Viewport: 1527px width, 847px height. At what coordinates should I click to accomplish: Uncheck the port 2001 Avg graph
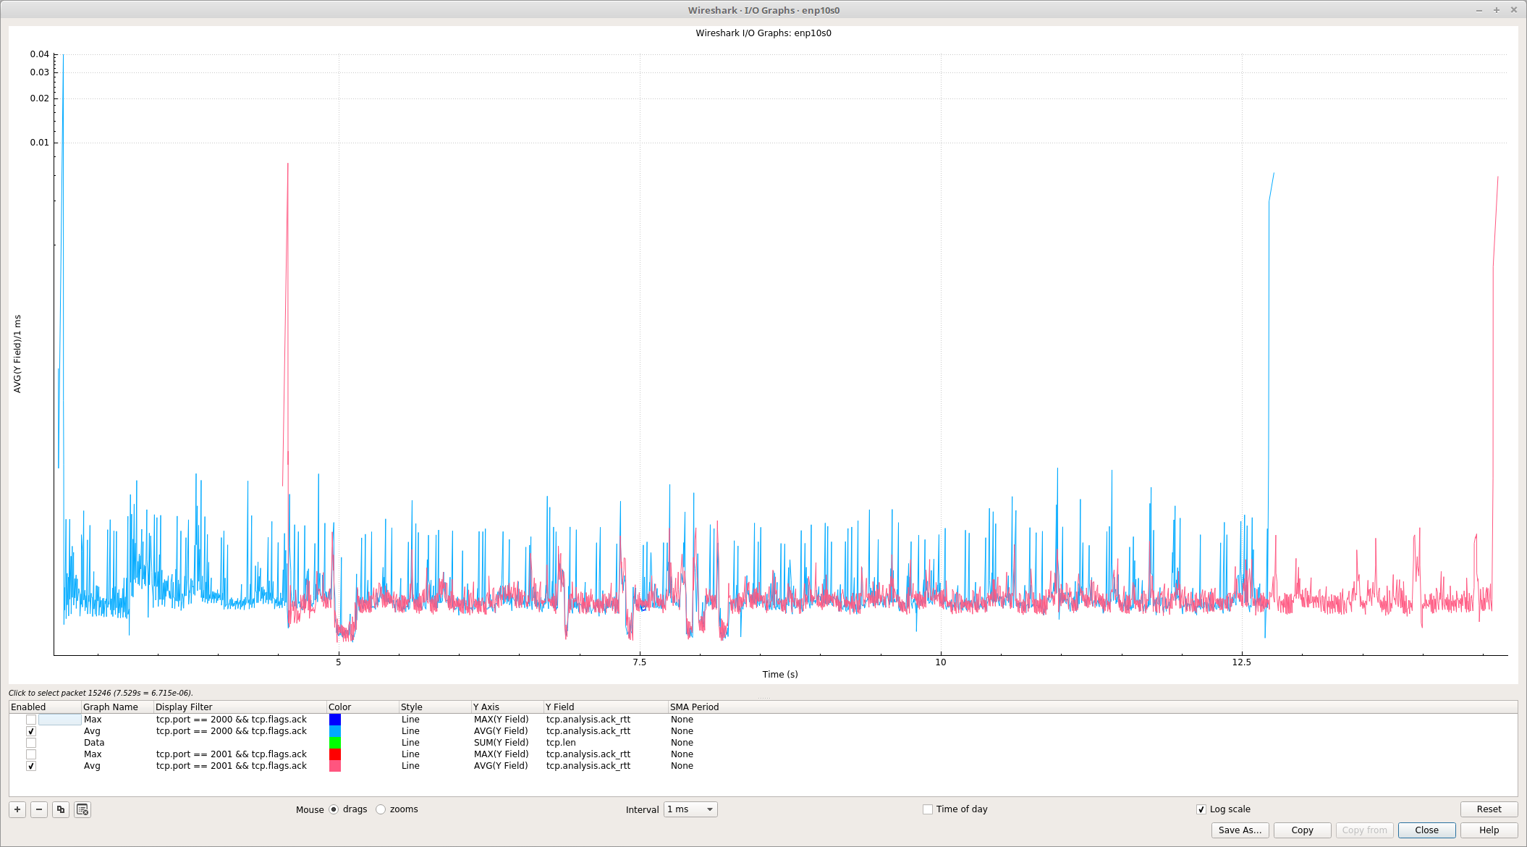(x=31, y=766)
